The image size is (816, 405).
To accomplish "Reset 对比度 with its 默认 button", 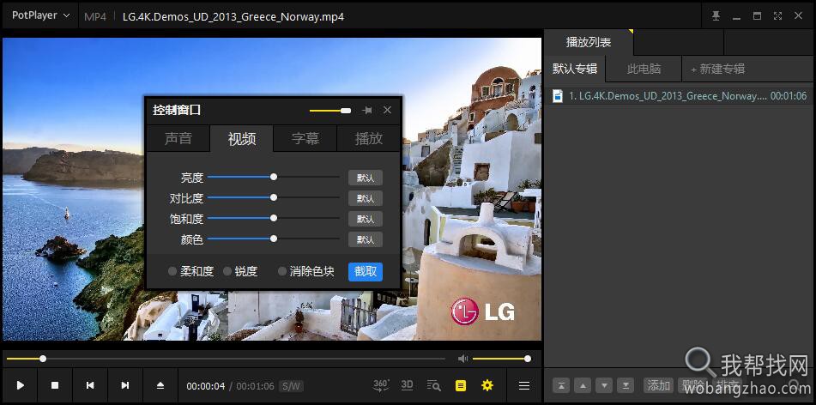I will tap(366, 198).
